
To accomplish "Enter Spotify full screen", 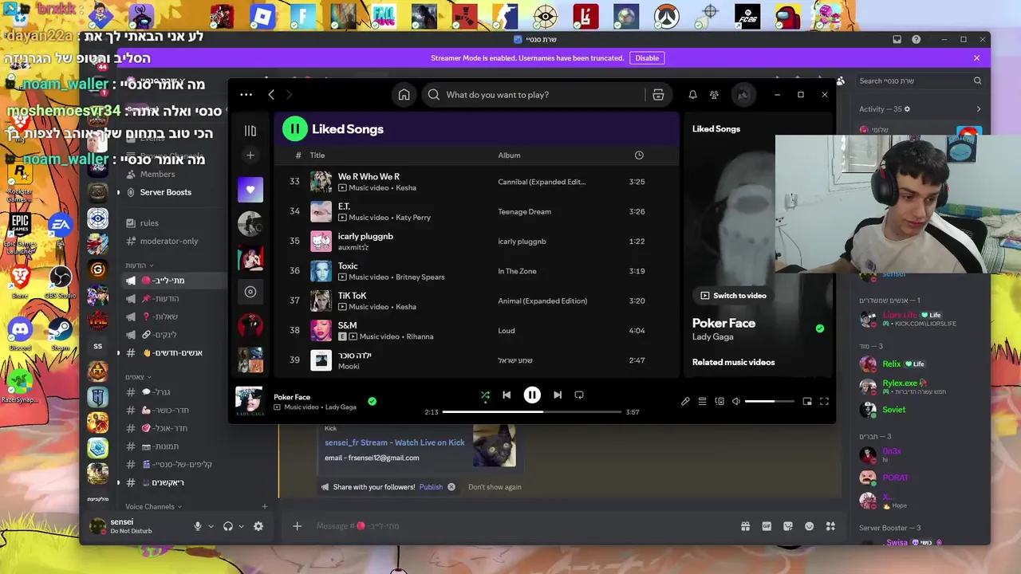I will click(x=824, y=401).
